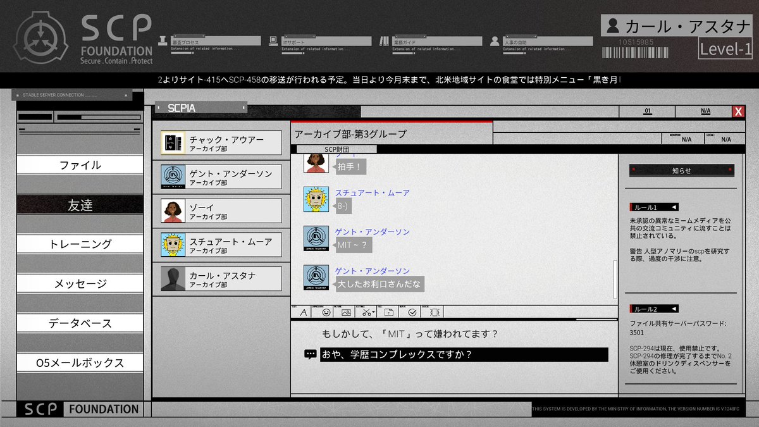
Task: Click the file upload icon
Action: pos(389,312)
